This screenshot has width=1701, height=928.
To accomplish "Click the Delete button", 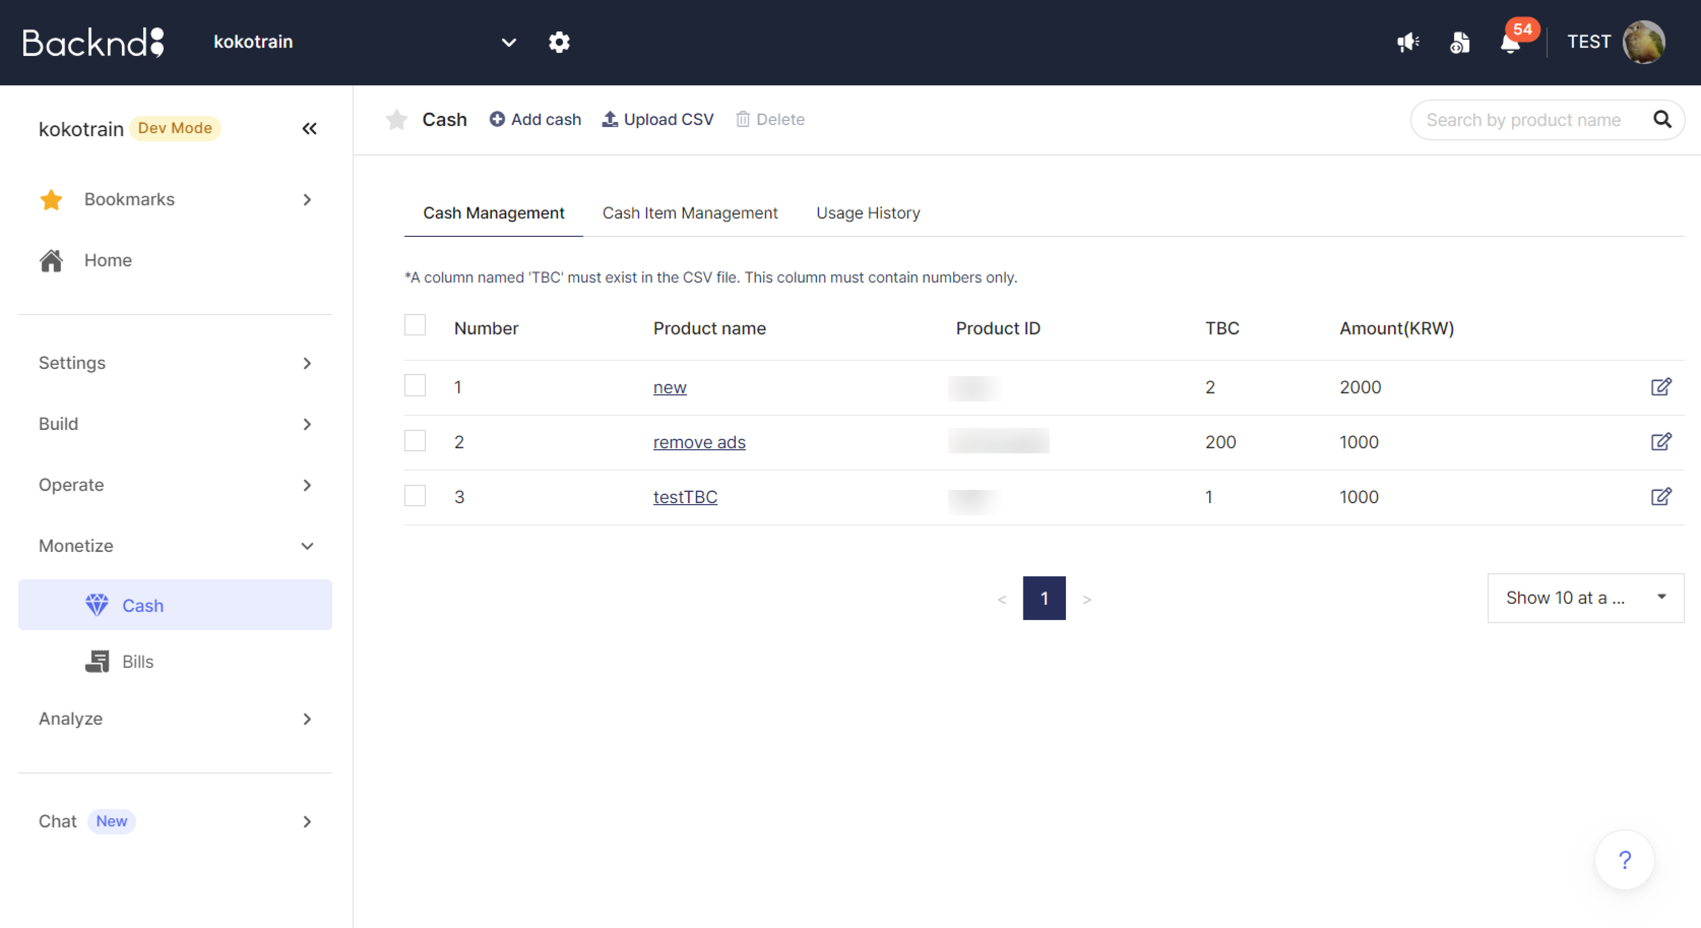I will (x=770, y=119).
